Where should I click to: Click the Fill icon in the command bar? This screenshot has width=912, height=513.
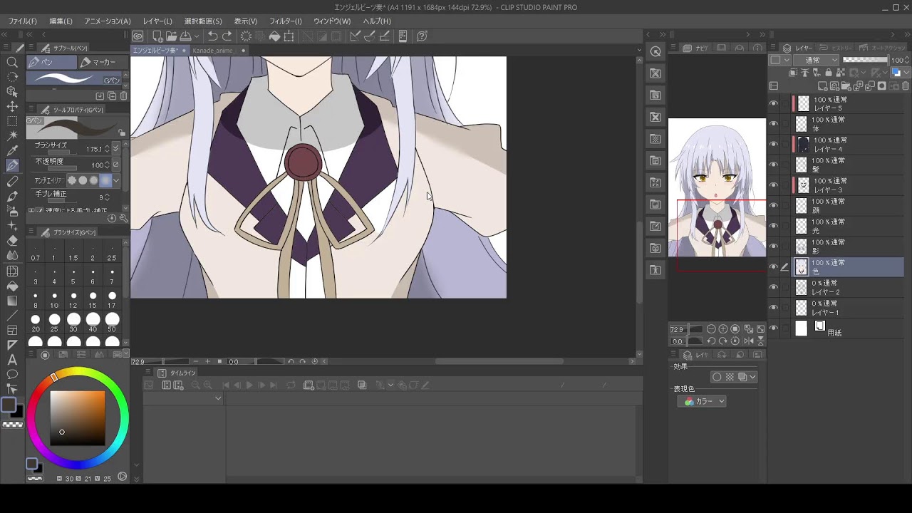(274, 36)
